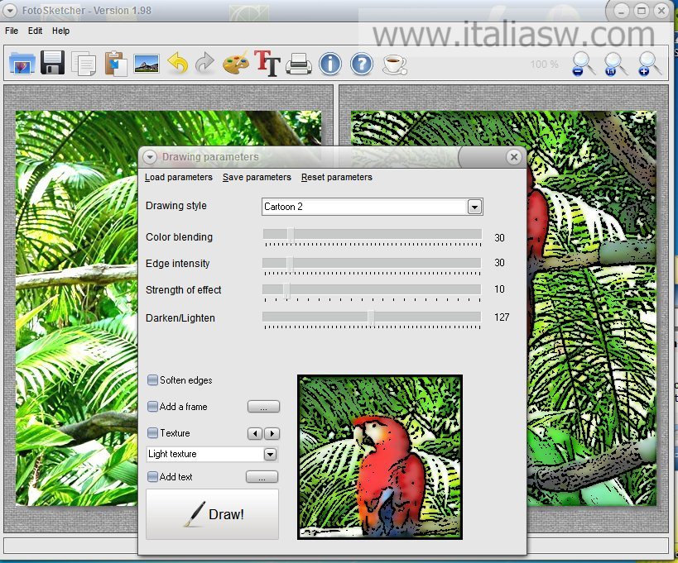Click the Strength of effect slider handle
The image size is (678, 563).
point(286,290)
